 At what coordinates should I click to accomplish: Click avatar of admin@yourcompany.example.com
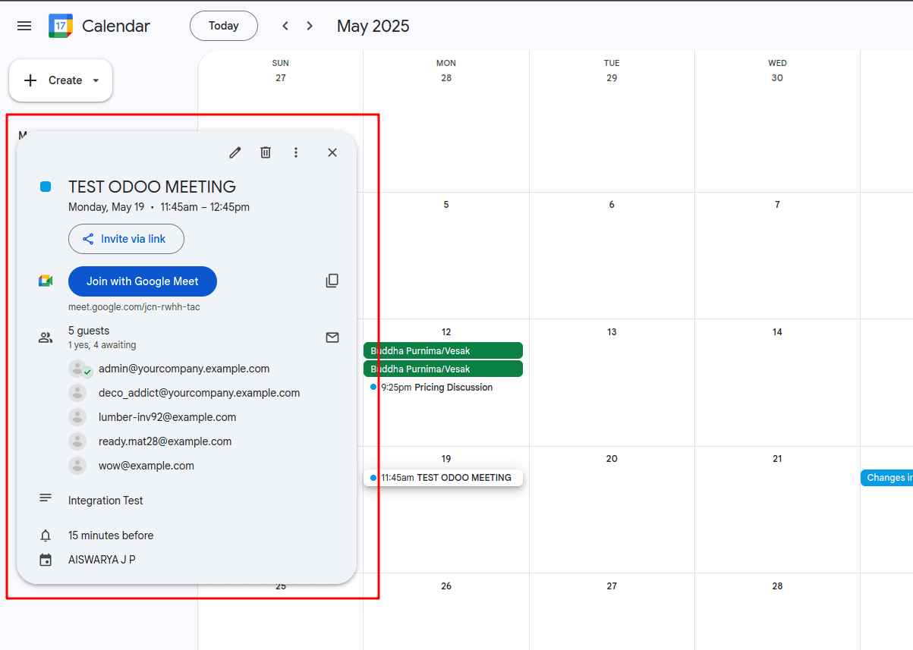(x=77, y=369)
